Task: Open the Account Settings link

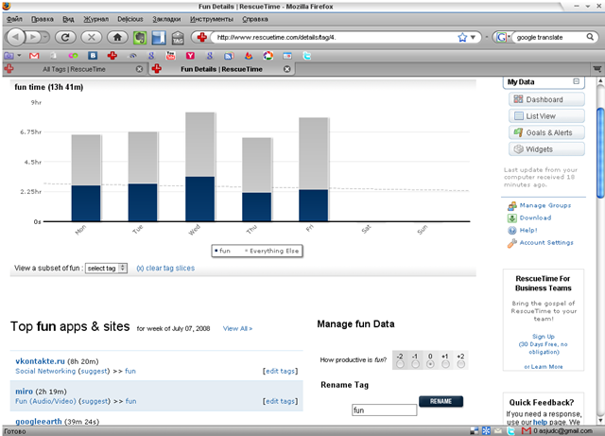Action: (546, 242)
